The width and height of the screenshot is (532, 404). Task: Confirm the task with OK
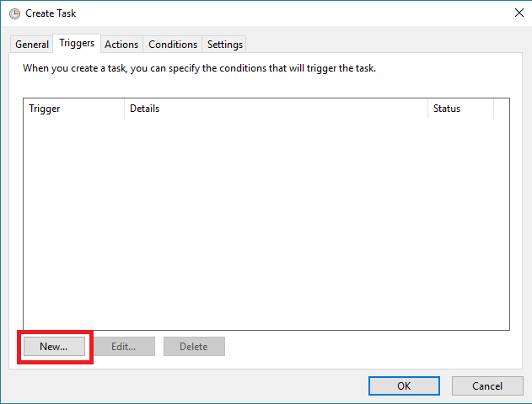coord(404,385)
